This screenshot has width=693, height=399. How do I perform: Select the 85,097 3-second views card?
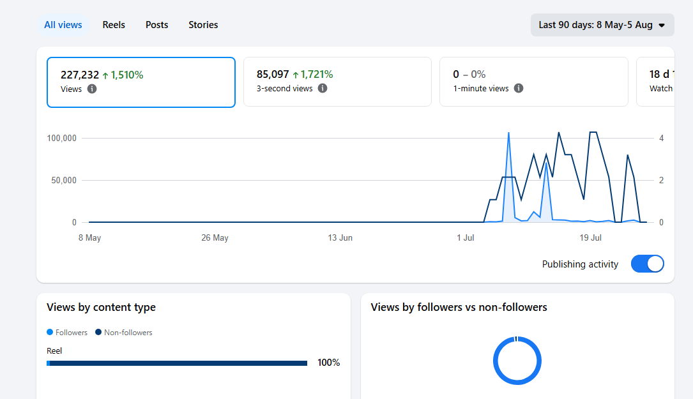click(338, 82)
